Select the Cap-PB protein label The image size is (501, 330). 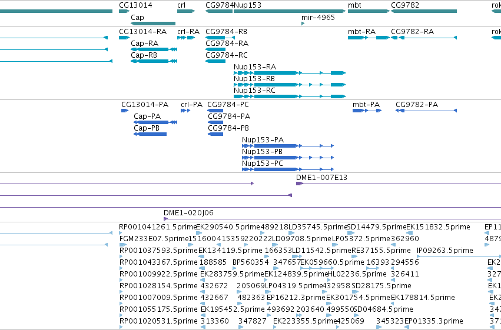(x=147, y=128)
